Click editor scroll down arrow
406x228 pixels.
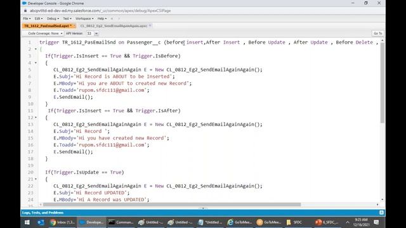tap(383, 199)
